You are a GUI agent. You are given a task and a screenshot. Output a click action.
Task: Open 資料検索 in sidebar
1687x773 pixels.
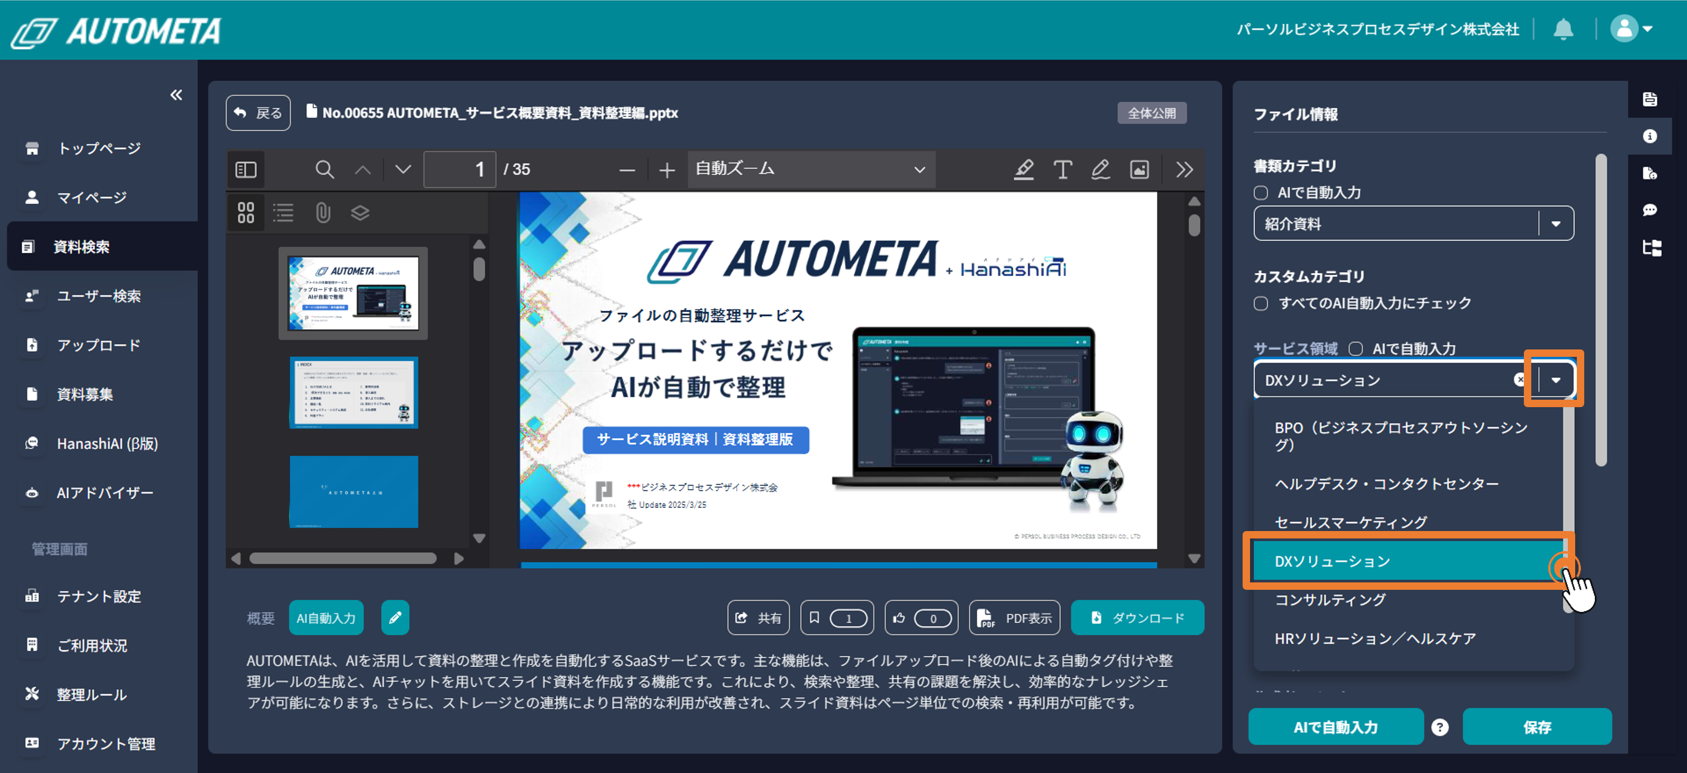[102, 247]
